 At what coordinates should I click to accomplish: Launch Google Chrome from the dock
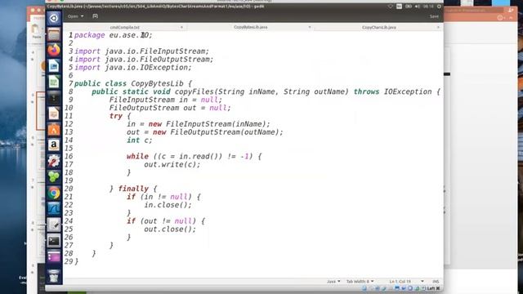coord(54,194)
